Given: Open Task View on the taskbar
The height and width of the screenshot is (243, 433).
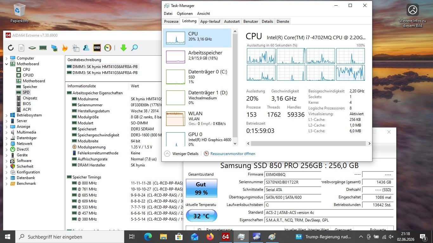Looking at the screenshot, I should tap(132, 237).
